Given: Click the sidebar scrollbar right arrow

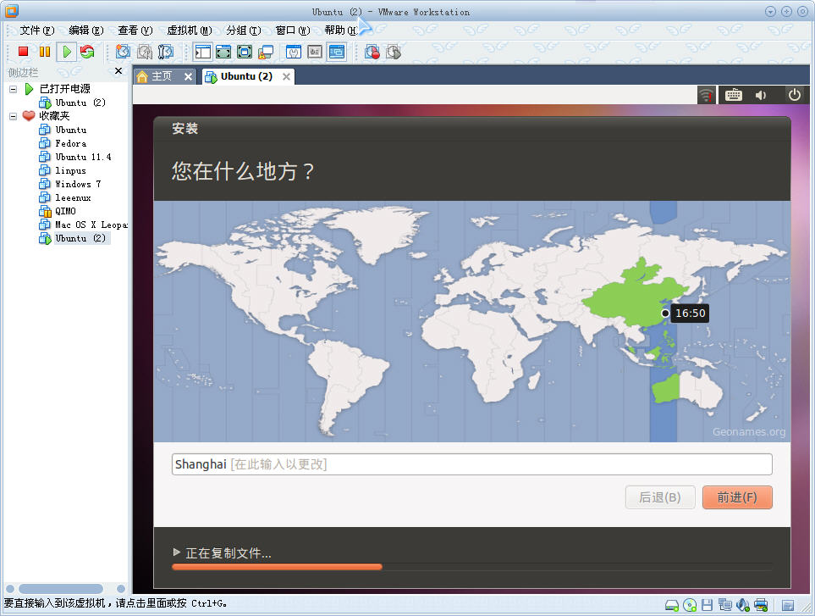Looking at the screenshot, I should coord(121,588).
